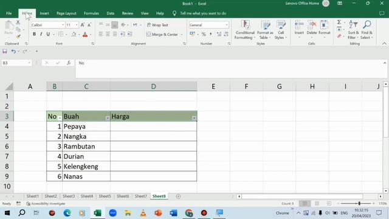Open the Calibri font name dropdown
389x219 pixels.
pos(63,25)
